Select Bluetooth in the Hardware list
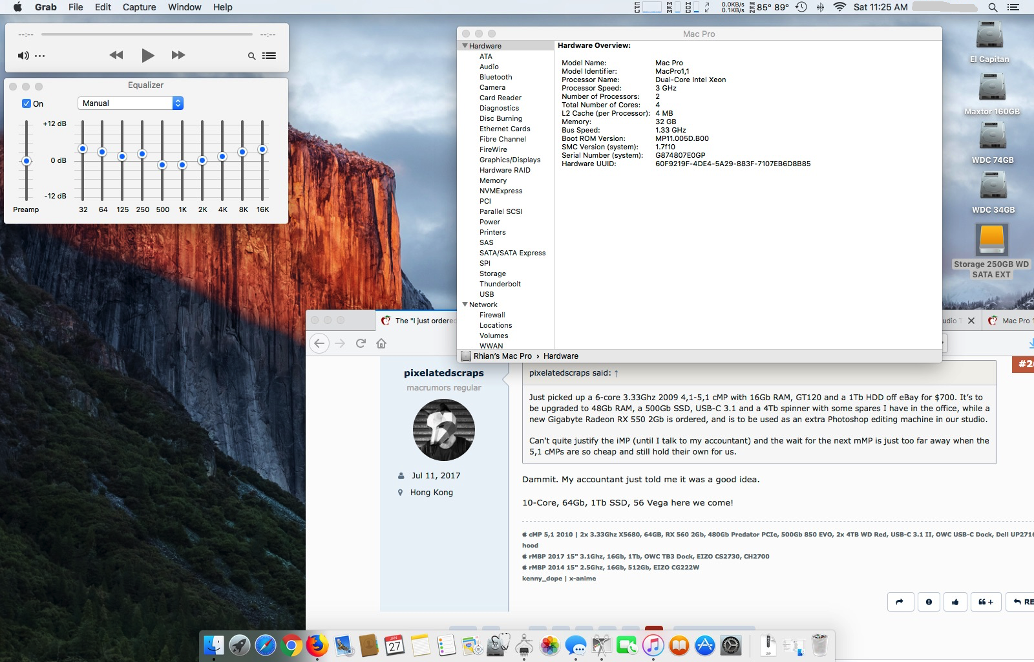 click(x=496, y=77)
